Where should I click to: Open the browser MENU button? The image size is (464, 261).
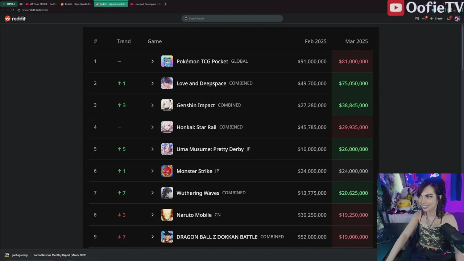point(9,4)
